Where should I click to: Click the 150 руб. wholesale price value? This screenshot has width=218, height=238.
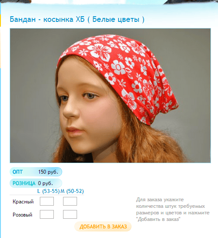click(x=48, y=172)
